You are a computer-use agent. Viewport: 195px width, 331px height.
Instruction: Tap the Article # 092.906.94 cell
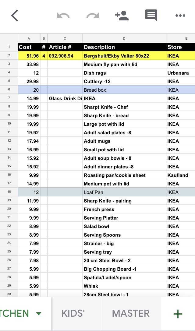65,56
